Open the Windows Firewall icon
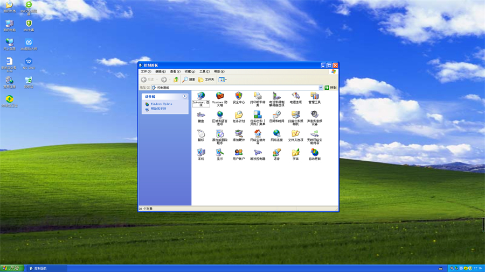Viewport: 485px width, 272px height. [220, 99]
